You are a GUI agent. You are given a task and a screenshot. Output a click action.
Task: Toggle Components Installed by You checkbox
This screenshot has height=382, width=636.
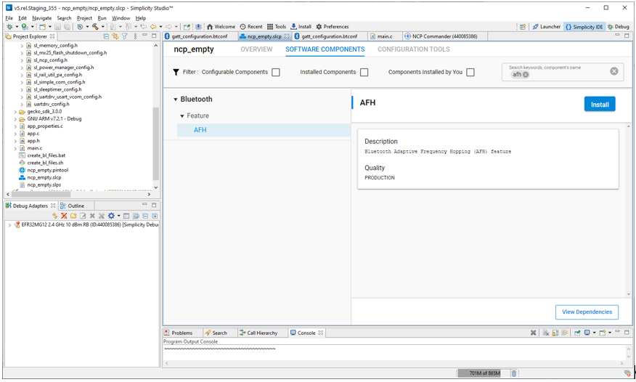[x=470, y=73]
